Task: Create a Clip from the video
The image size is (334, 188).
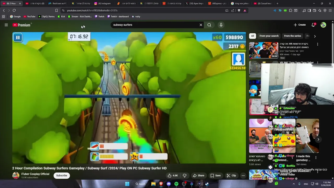Action: pos(231,175)
